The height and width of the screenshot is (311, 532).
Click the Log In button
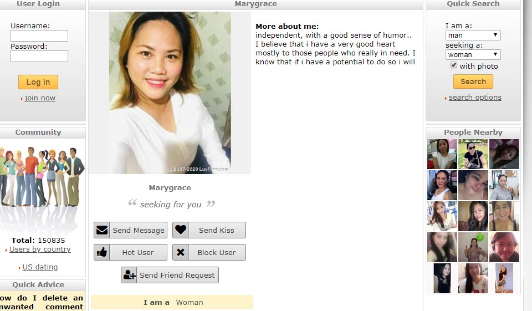(x=38, y=82)
